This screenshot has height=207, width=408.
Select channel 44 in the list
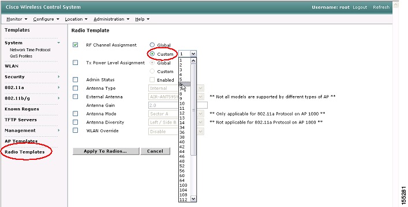tap(185, 151)
